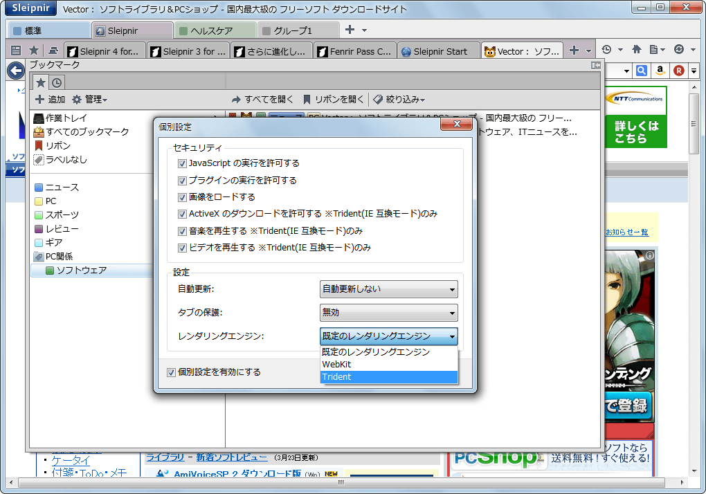Screen dimensions: 706x494
Task: Open the お知らせ一覧 link
Action: click(x=627, y=232)
